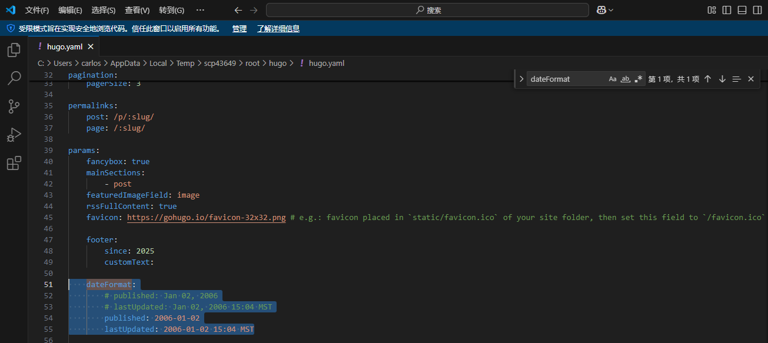Click 'customText:' on line 49

tap(129, 262)
